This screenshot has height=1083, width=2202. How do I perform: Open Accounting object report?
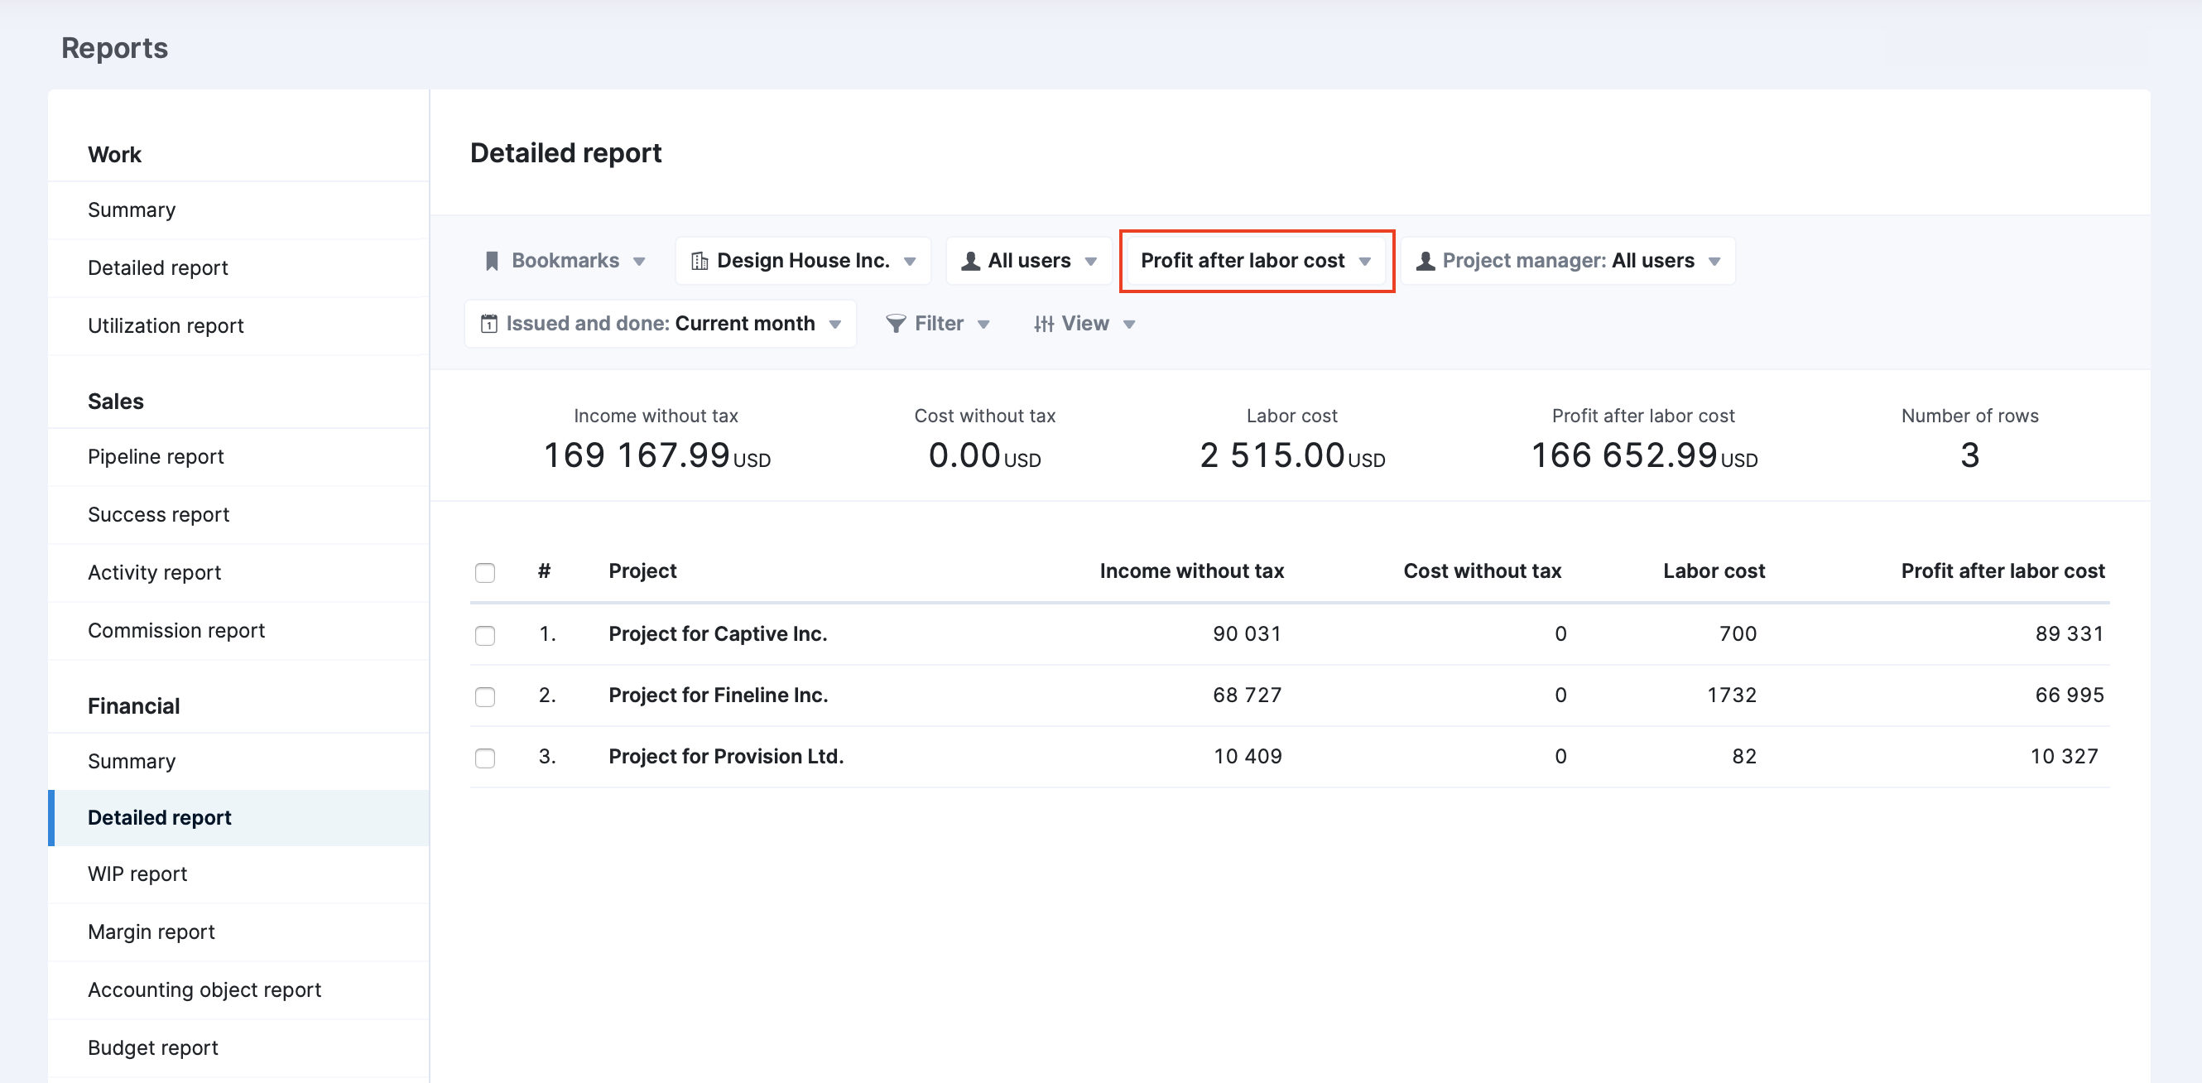pos(238,991)
